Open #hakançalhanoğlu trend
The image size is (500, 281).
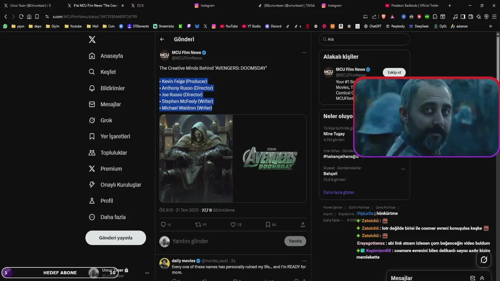click(x=342, y=156)
